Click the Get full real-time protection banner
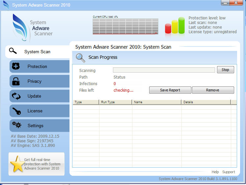 [x=37, y=164]
